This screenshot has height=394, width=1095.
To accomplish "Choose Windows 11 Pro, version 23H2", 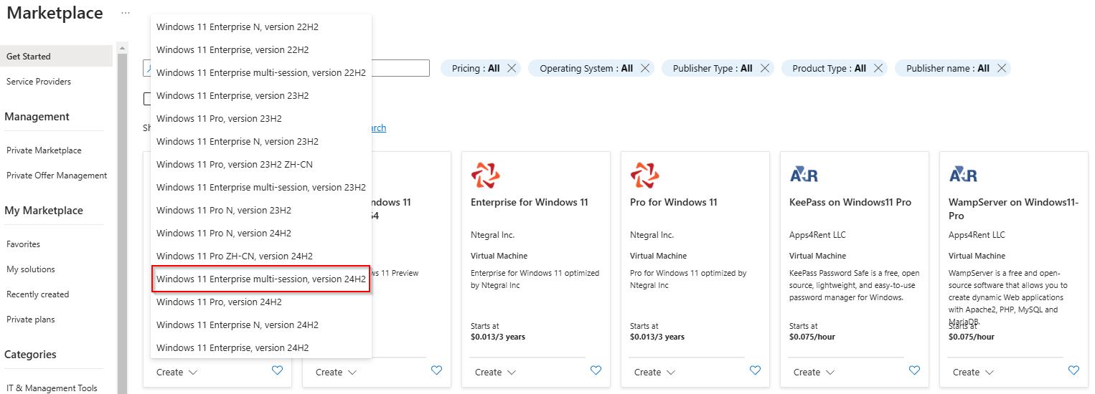I will [218, 118].
